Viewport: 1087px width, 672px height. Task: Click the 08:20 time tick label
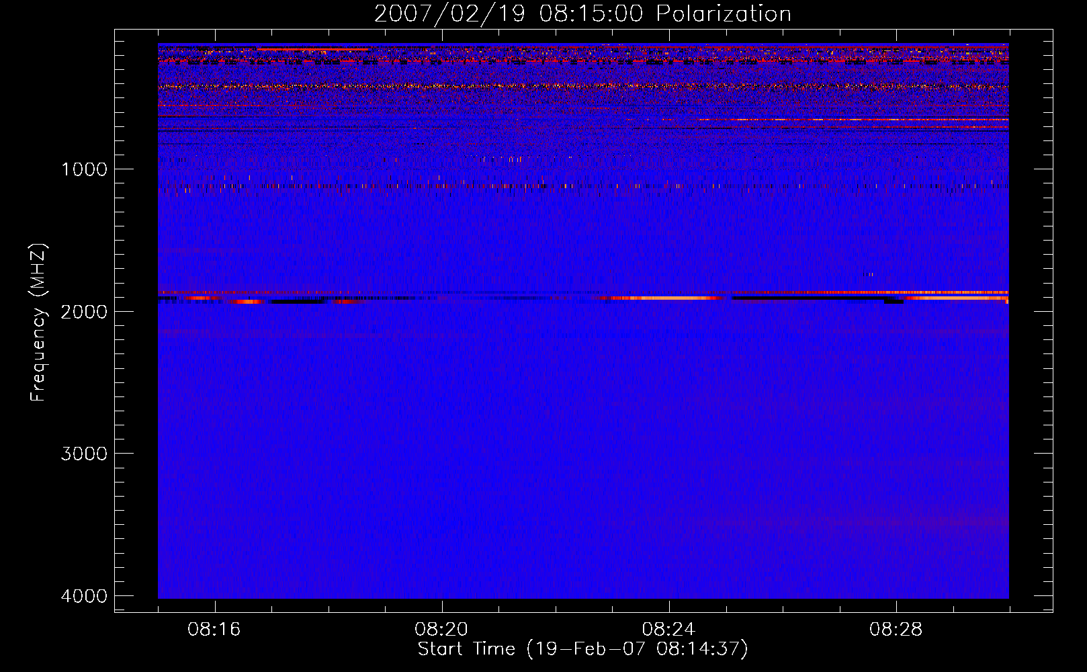point(441,630)
